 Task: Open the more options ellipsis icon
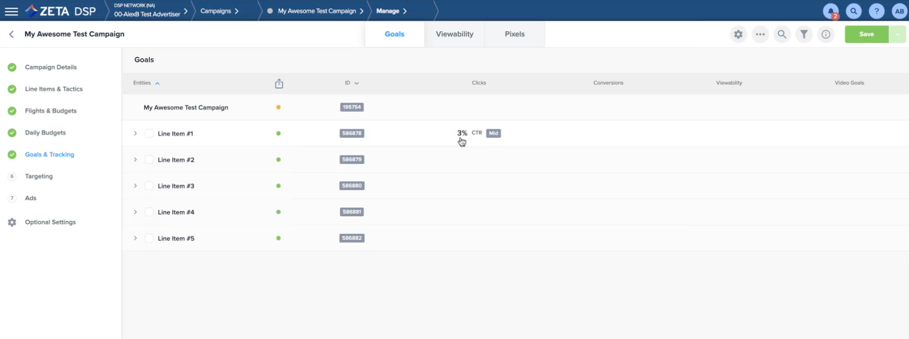pyautogui.click(x=760, y=35)
